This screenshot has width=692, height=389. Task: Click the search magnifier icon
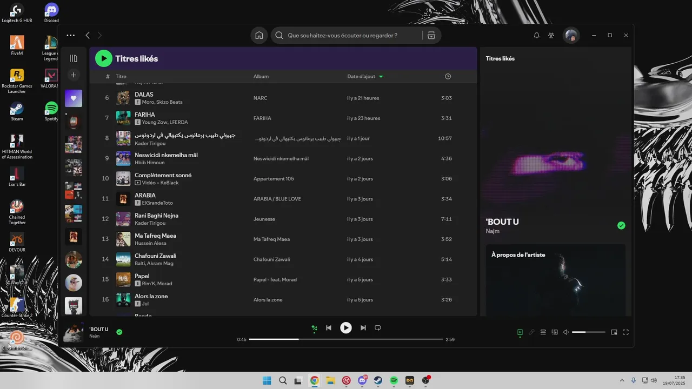[x=280, y=35]
